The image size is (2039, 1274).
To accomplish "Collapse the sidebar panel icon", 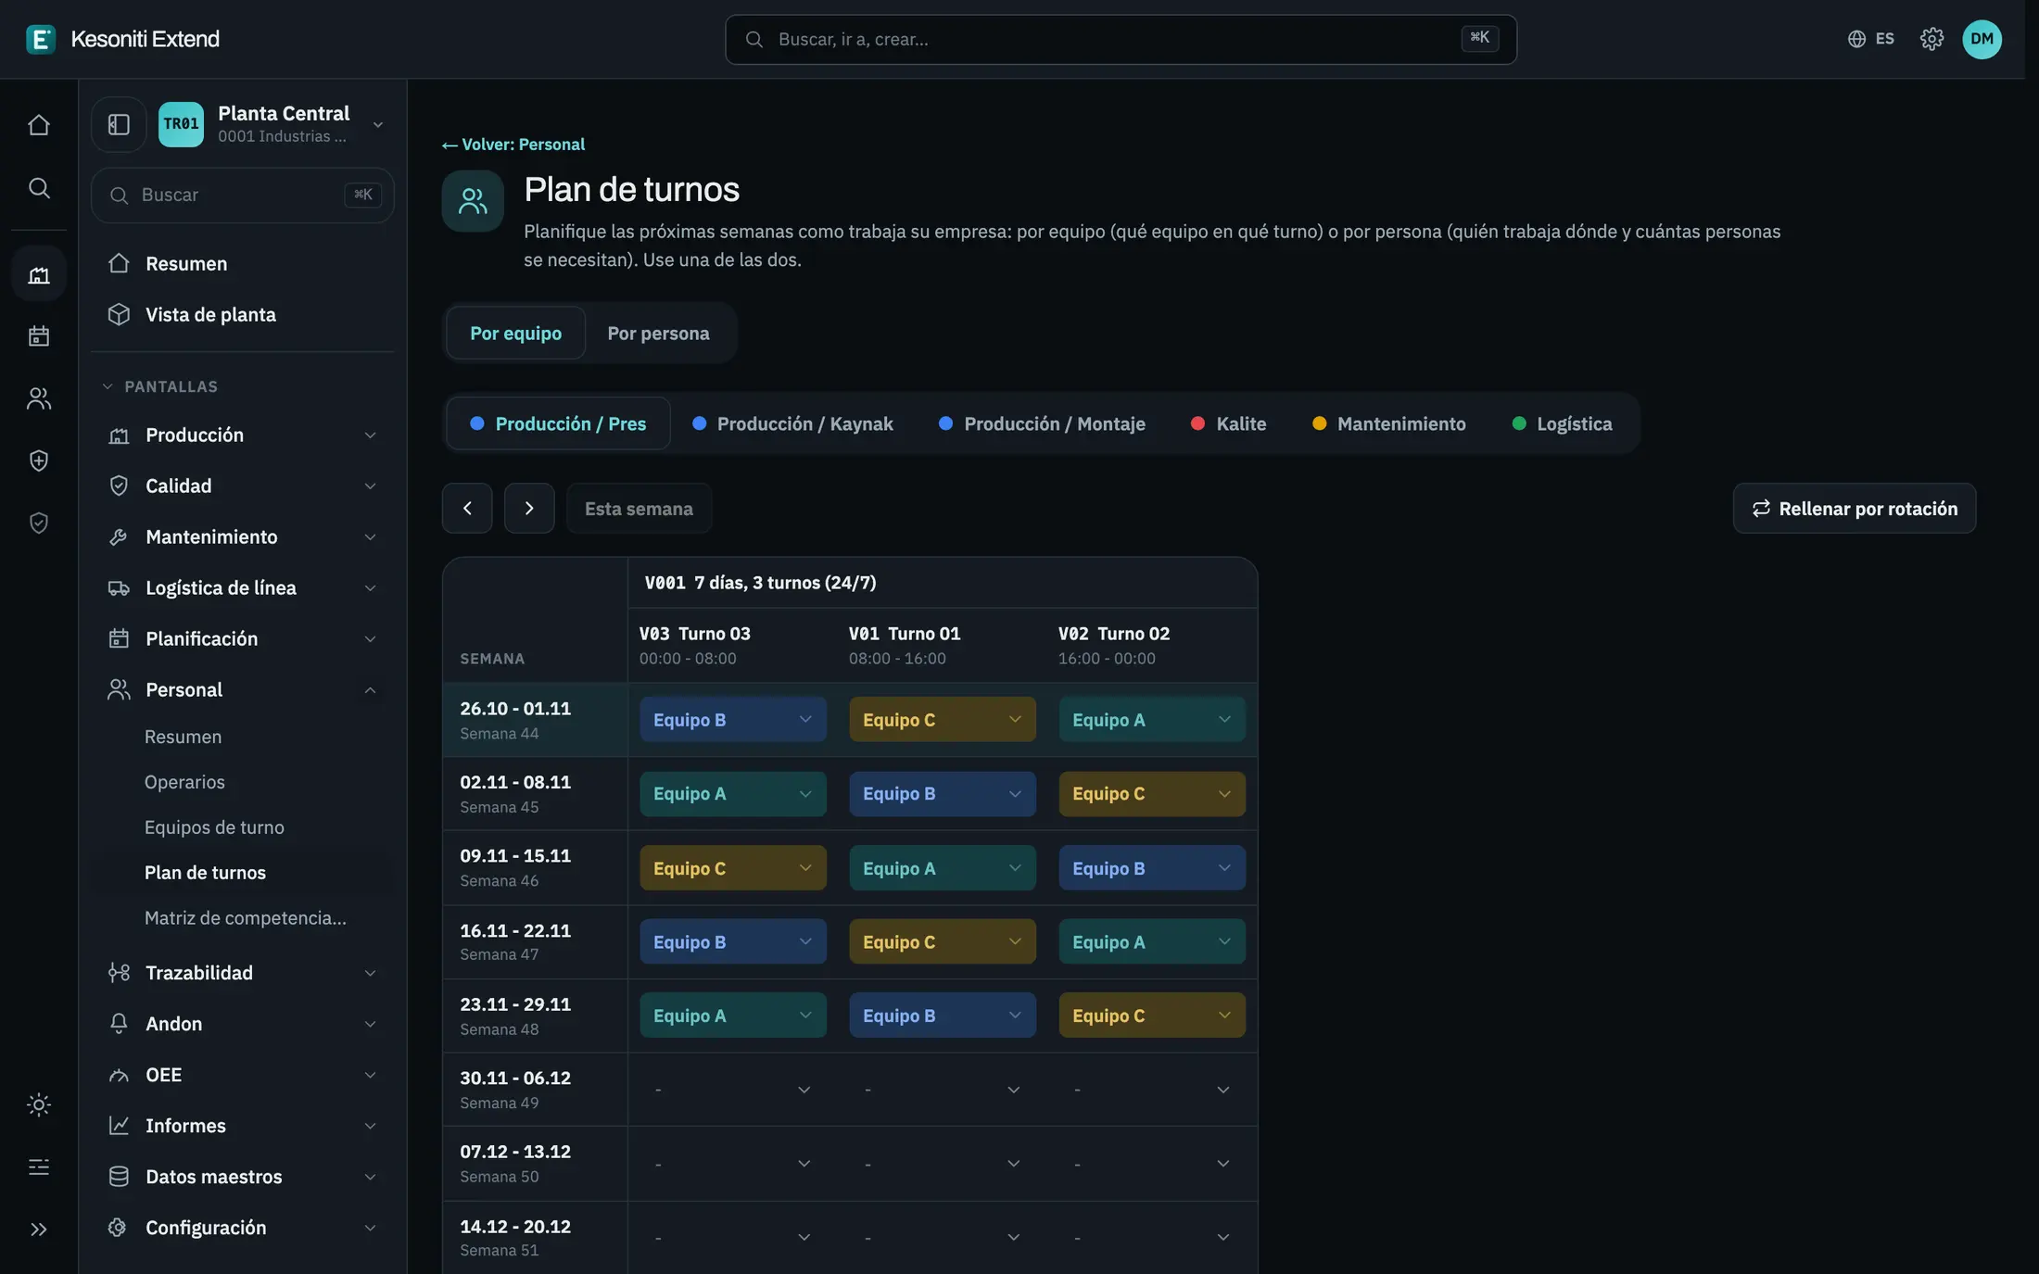I will coord(119,124).
